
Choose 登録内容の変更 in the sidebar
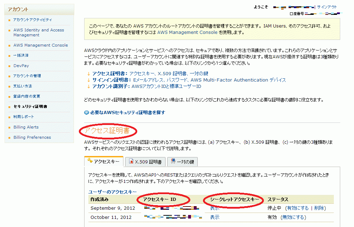pyautogui.click(x=27, y=96)
